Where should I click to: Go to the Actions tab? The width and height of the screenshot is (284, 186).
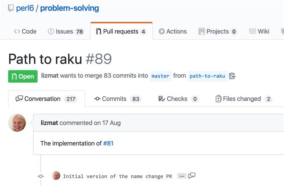[x=172, y=32]
